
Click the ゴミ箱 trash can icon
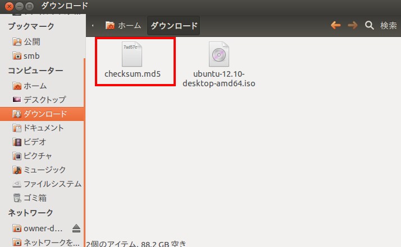tap(17, 198)
